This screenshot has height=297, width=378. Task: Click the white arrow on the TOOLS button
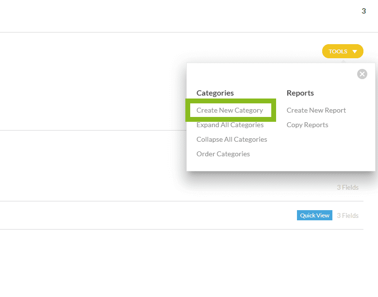pos(355,51)
